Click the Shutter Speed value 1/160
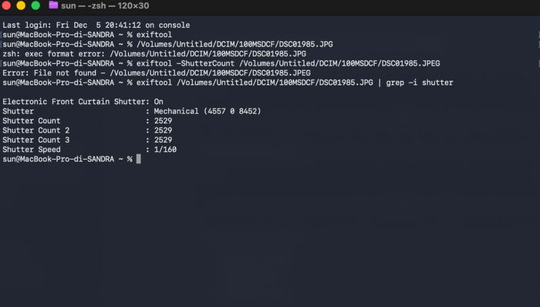Image resolution: width=540 pixels, height=307 pixels. tap(165, 150)
